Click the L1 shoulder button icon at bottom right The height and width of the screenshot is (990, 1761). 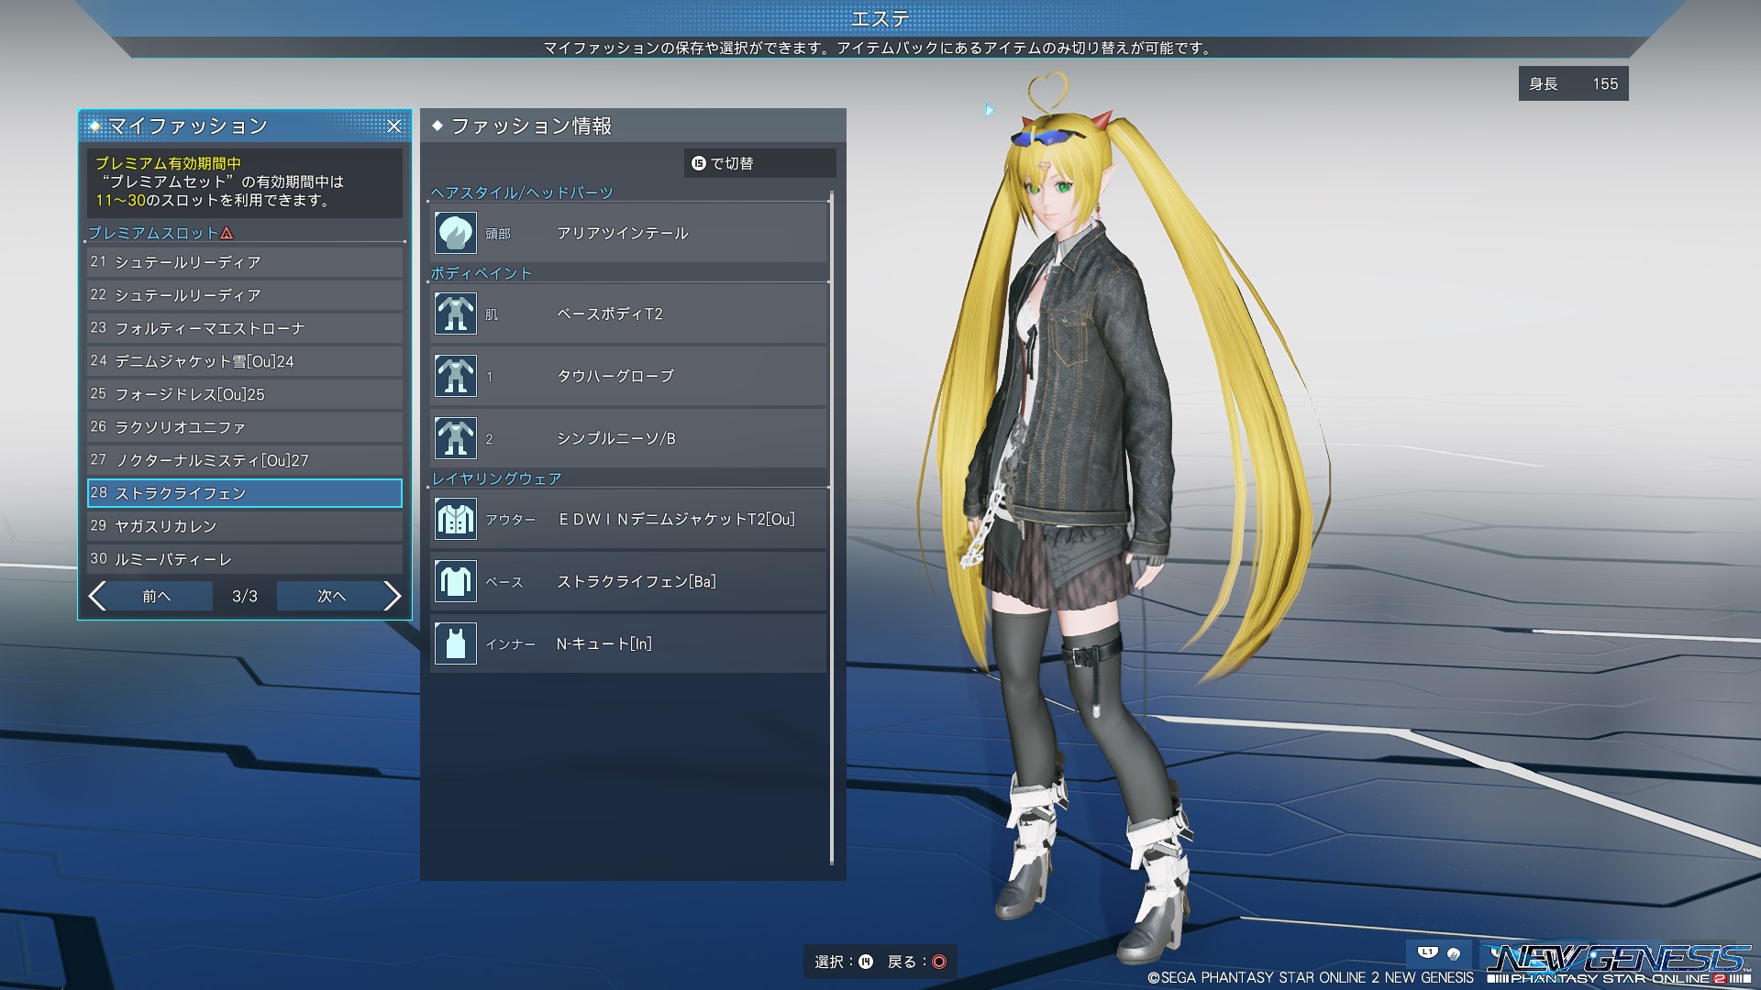[1428, 953]
